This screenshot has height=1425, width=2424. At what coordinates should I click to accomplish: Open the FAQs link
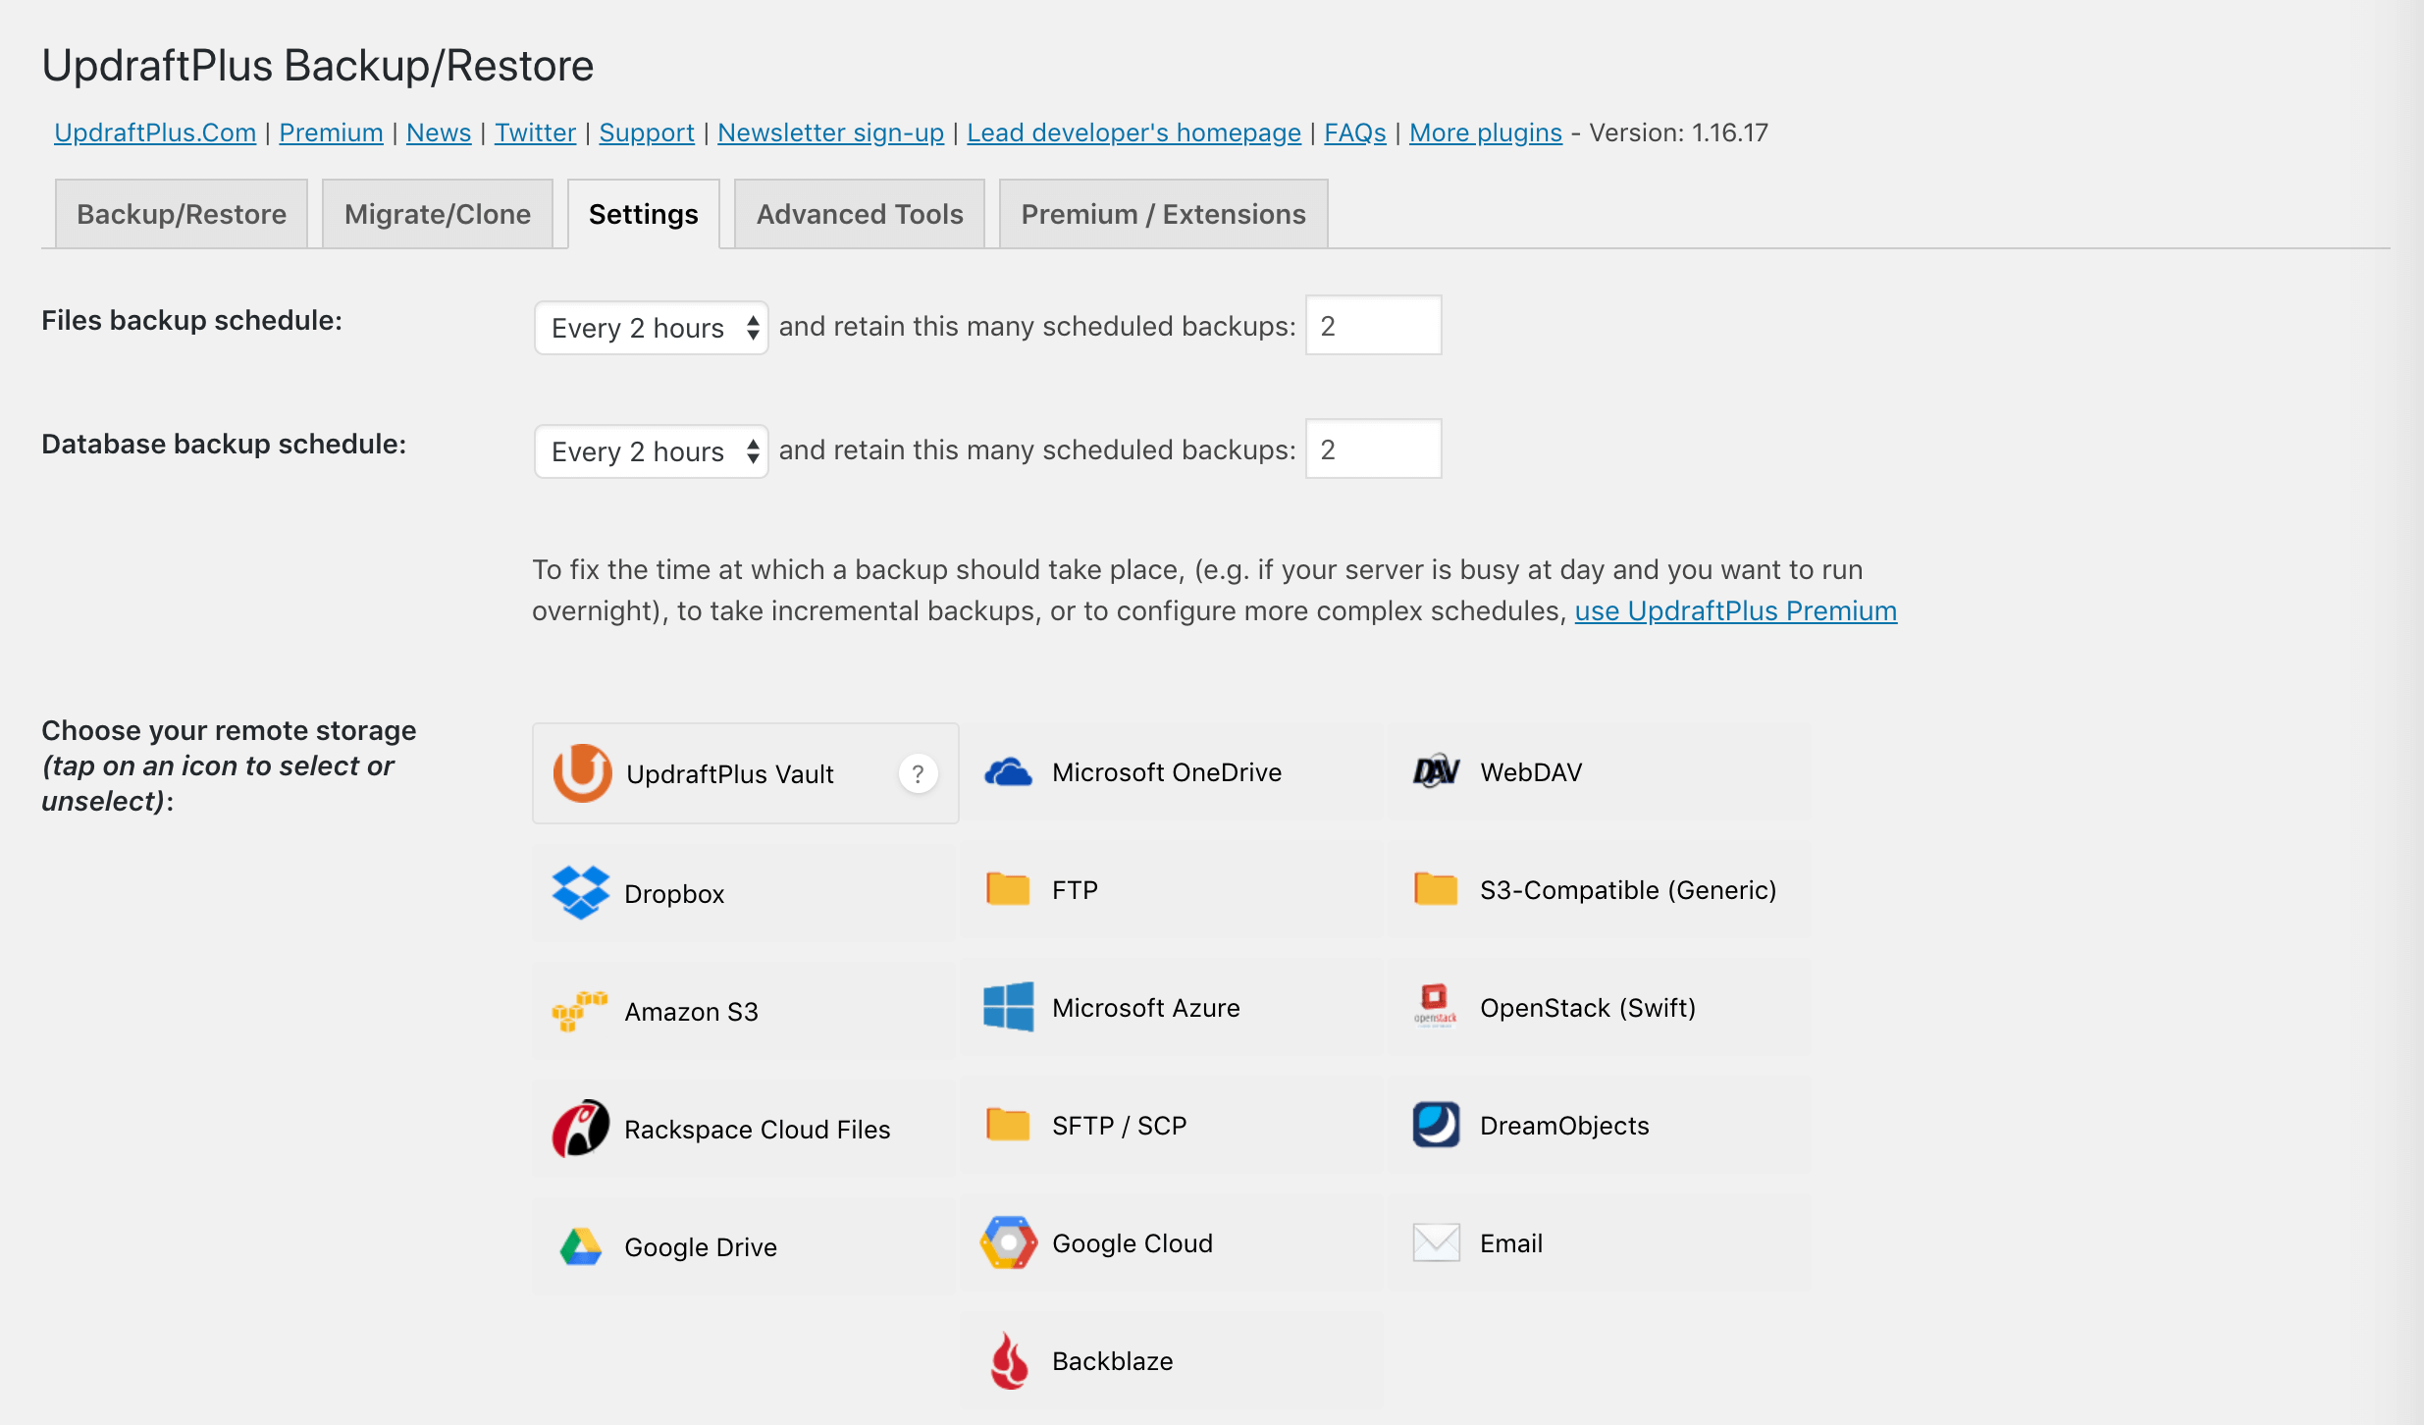click(x=1355, y=132)
